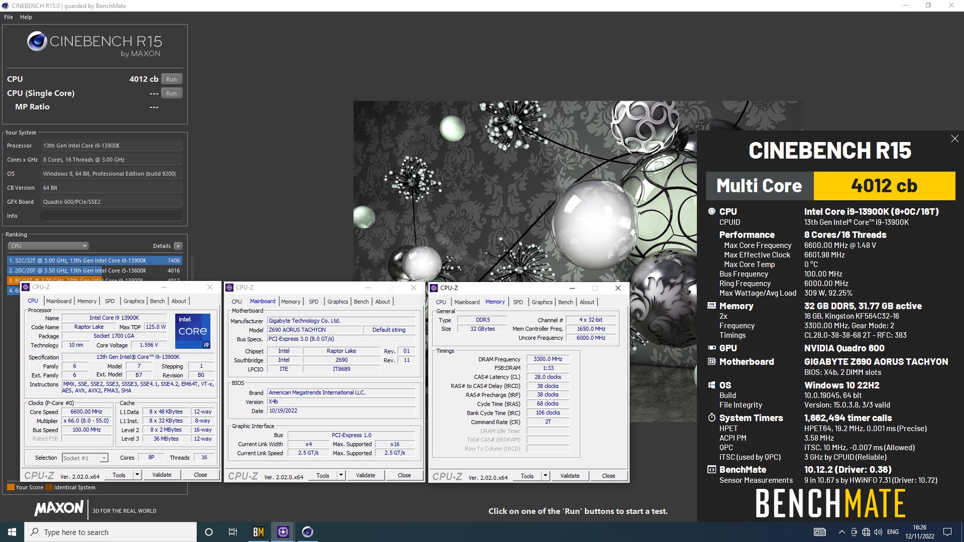Show hidden tray icons chevron
964x542 pixels.
(x=841, y=532)
